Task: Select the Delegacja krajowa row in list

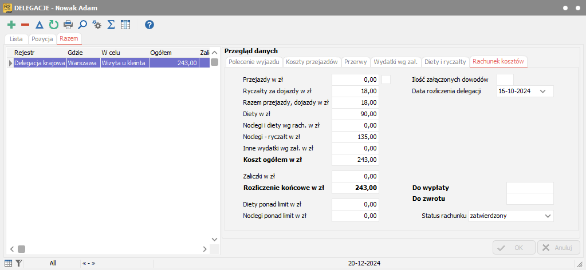Action: (39, 63)
